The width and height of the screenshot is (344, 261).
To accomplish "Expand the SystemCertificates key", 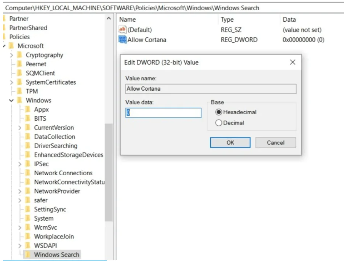I will point(11,83).
